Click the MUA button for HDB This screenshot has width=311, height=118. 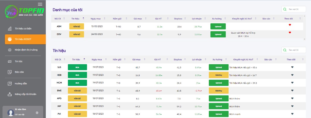(77, 75)
